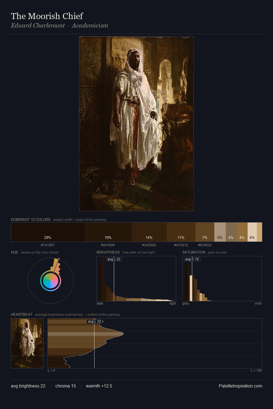Click the title 'The Moorish Chief'
Image resolution: width=273 pixels, height=409 pixels.
coord(47,16)
